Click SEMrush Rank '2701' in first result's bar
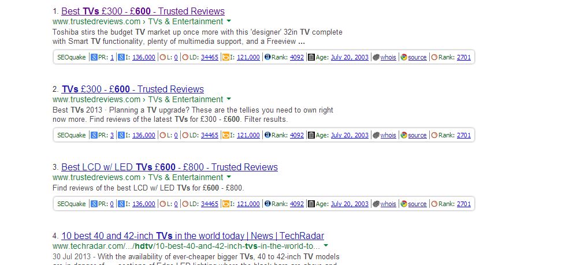This screenshot has height=265, width=565. (464, 57)
